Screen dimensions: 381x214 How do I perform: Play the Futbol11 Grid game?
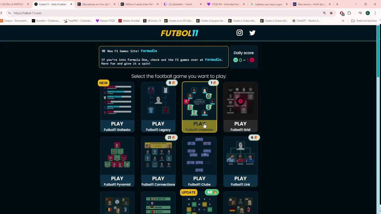point(240,107)
